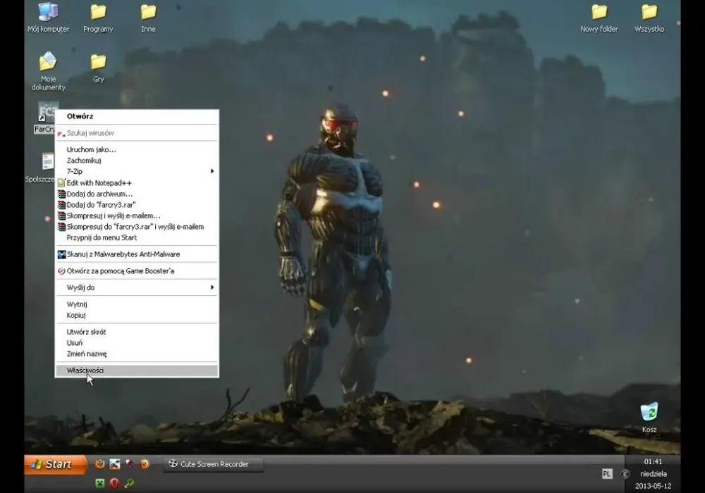Screen dimensions: 705x493
Task: Click the green wrench quick launch icon
Action: click(130, 483)
